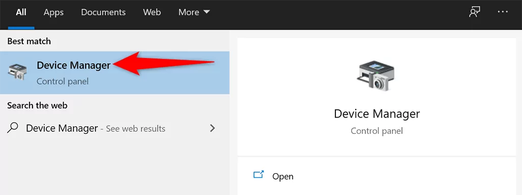Click the Device Manager icon in Best match
The image size is (522, 195).
tap(17, 72)
